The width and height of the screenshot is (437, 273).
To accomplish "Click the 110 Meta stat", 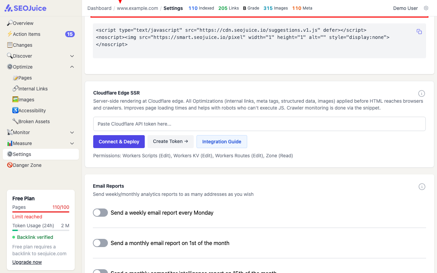I will (x=302, y=8).
